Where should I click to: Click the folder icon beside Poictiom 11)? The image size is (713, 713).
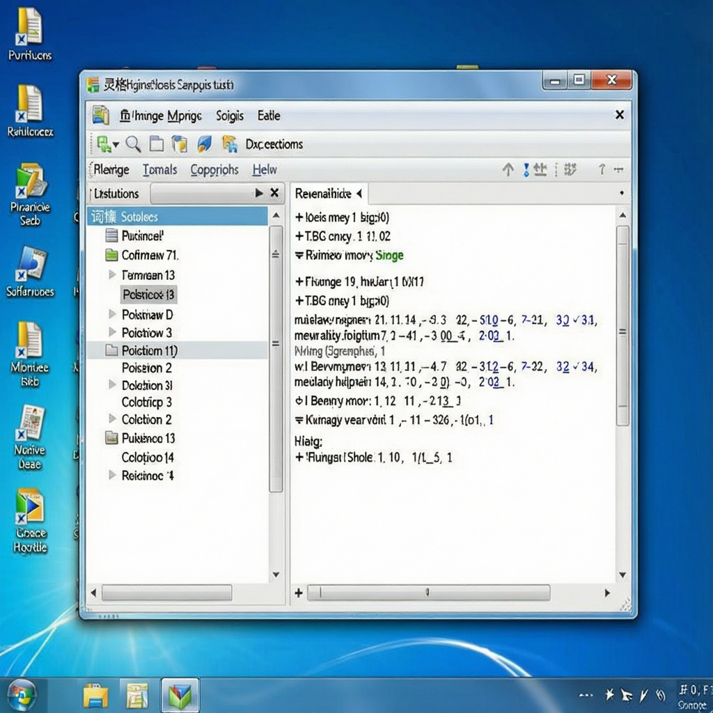tap(111, 350)
